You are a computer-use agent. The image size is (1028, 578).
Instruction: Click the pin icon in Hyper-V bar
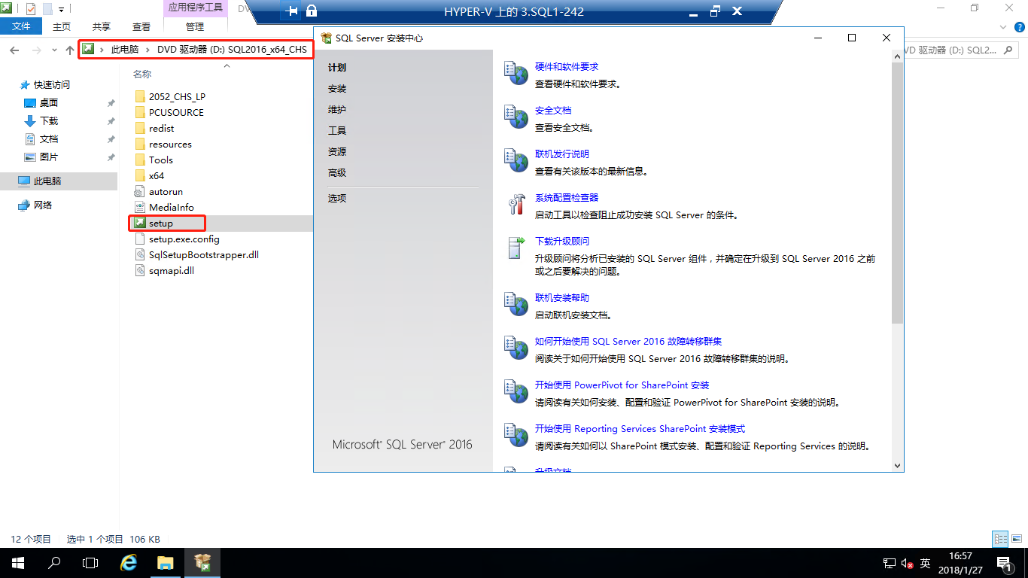tap(292, 11)
